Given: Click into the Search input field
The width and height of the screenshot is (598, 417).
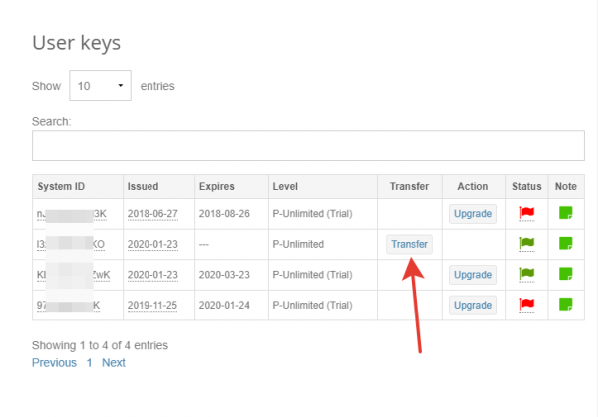Looking at the screenshot, I should pyautogui.click(x=308, y=145).
